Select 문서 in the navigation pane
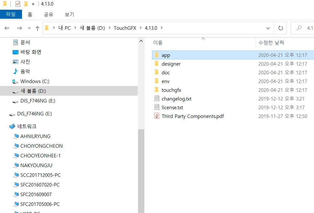This screenshot has width=314, height=213. point(25,42)
